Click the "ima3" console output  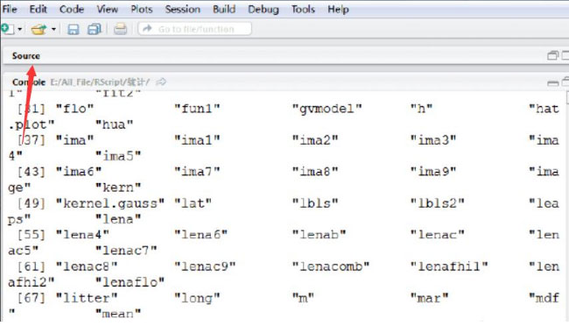[433, 140]
